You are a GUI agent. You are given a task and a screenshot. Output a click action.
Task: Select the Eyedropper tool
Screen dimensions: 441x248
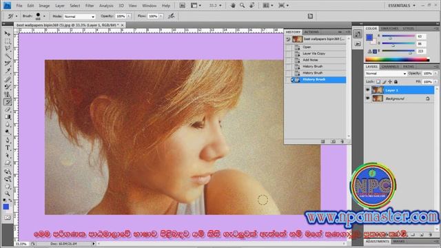pos(8,71)
